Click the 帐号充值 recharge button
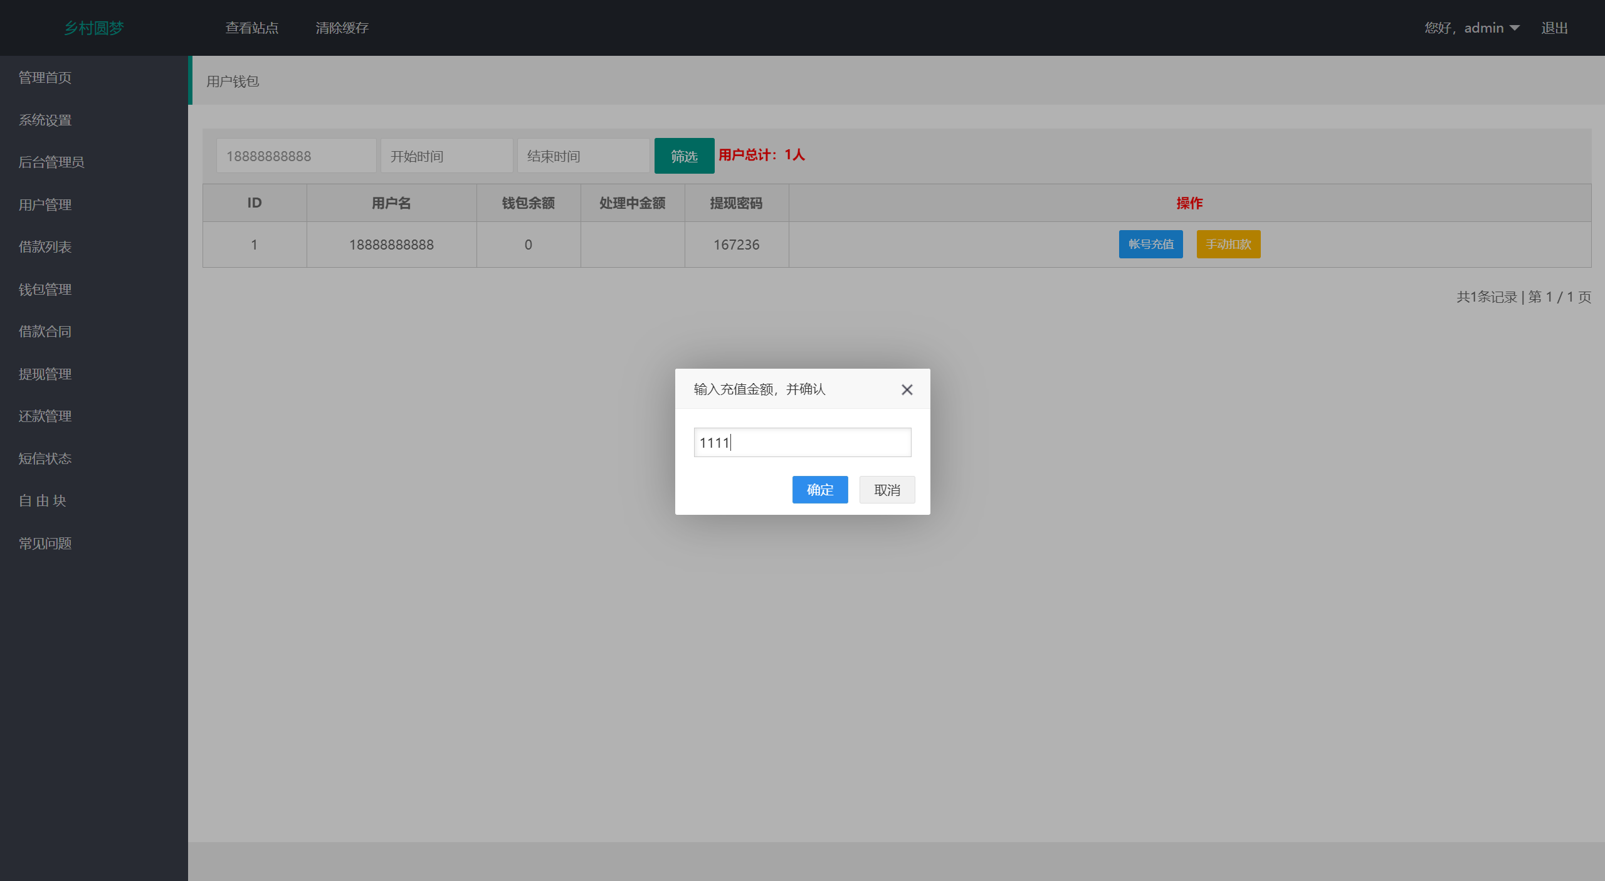 [x=1150, y=244]
